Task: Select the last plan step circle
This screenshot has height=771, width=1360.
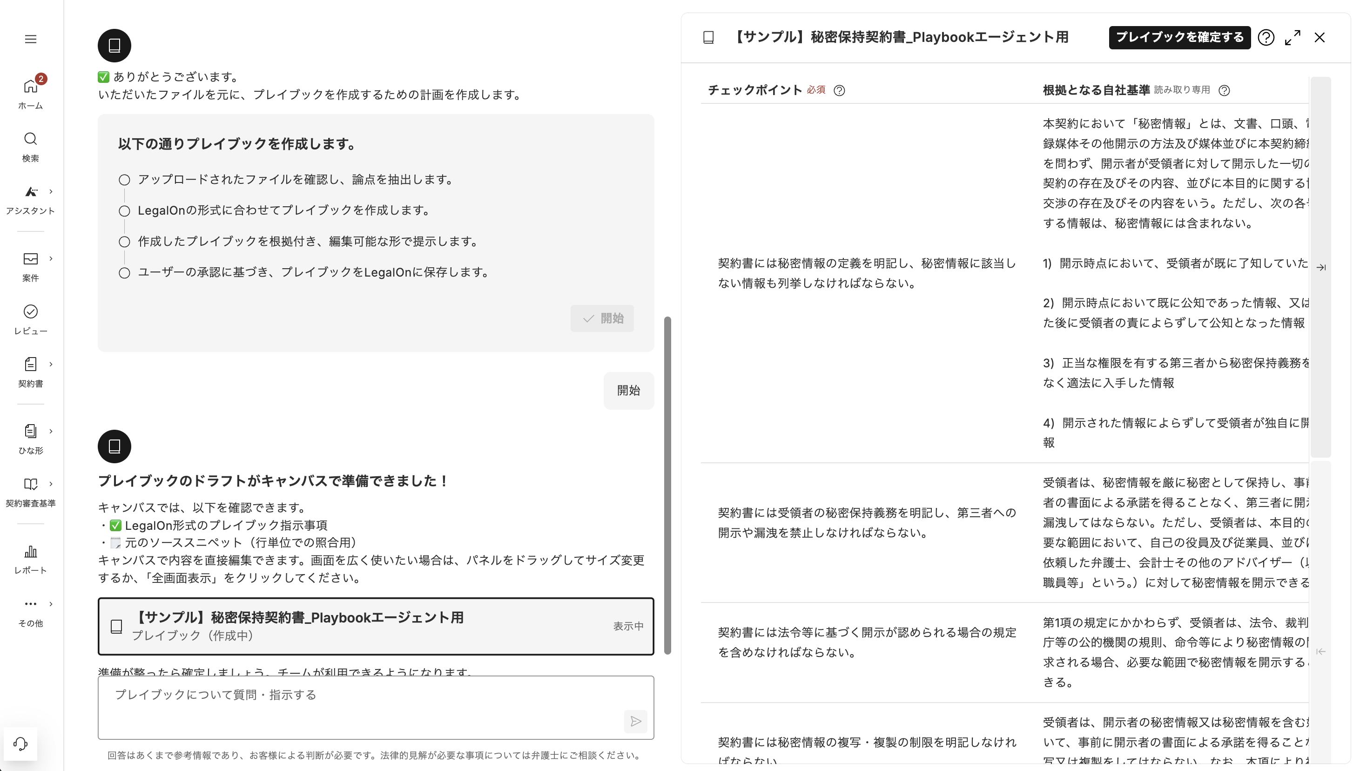Action: [x=124, y=273]
